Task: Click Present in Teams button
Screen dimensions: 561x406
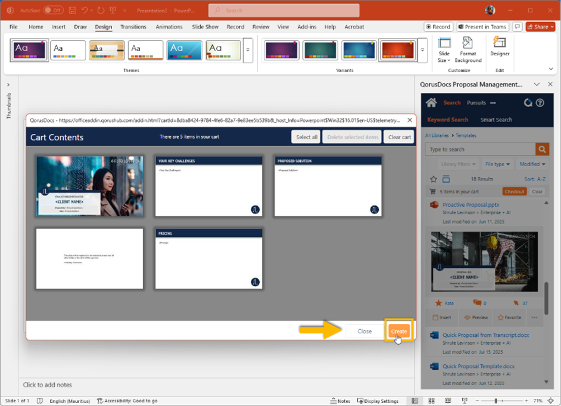Action: (482, 27)
